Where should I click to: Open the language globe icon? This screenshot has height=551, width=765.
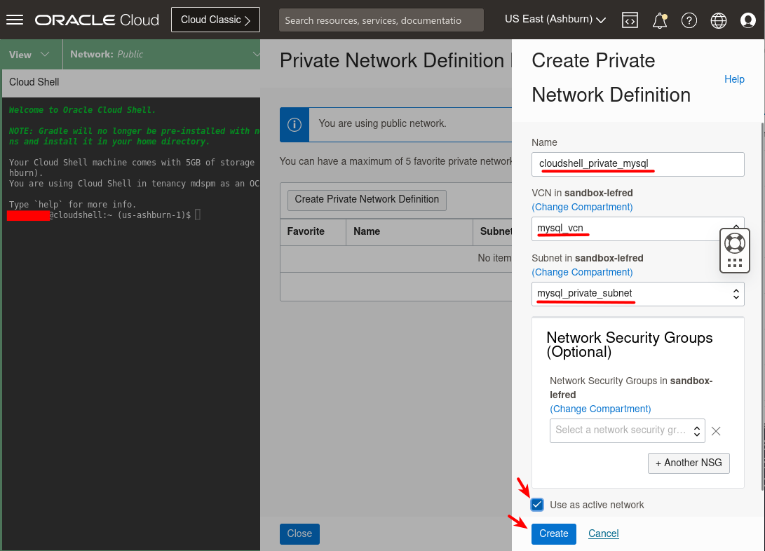[718, 20]
